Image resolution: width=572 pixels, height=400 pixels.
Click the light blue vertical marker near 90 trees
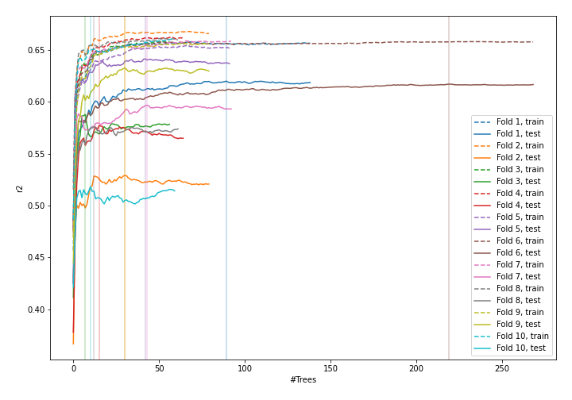(x=226, y=188)
